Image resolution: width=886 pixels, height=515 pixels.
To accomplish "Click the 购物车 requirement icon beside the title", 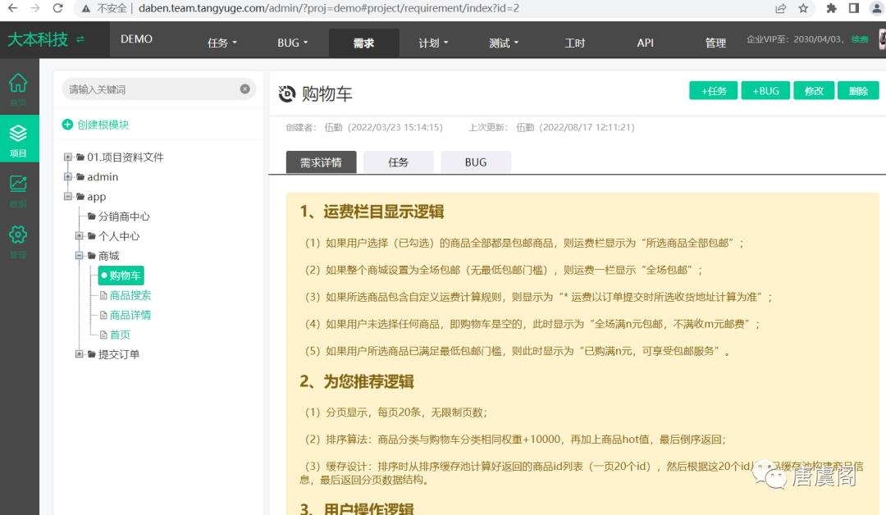I will tap(286, 93).
